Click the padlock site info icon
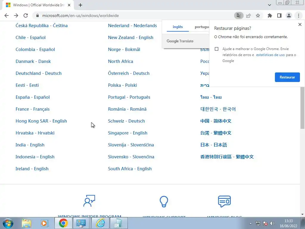This screenshot has width=305, height=229. coord(38,16)
